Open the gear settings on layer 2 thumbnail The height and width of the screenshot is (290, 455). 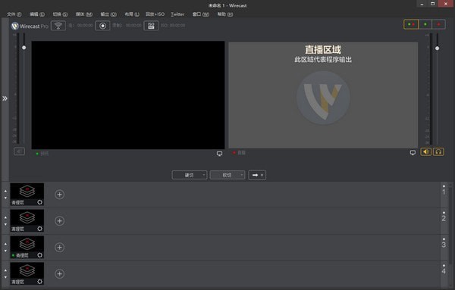[39, 229]
